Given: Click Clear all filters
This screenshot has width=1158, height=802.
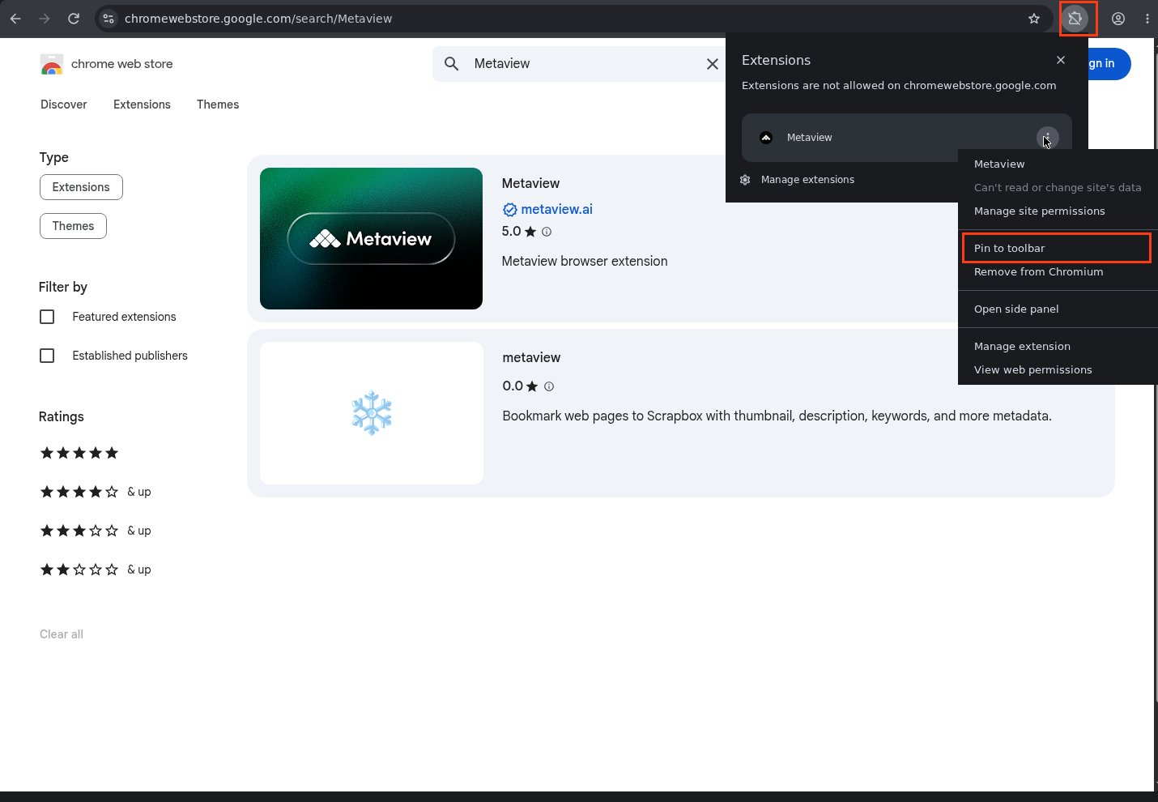Looking at the screenshot, I should 62,634.
